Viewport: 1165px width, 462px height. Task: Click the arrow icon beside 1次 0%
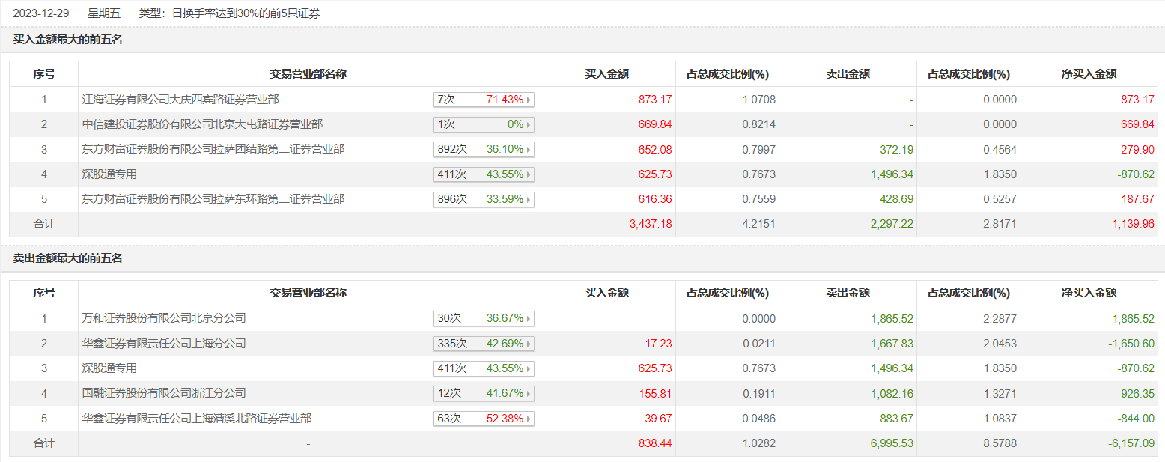(529, 124)
